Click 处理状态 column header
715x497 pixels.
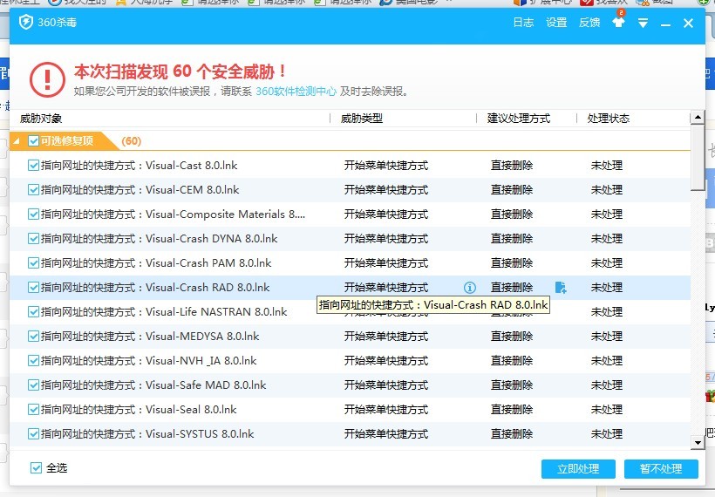609,119
